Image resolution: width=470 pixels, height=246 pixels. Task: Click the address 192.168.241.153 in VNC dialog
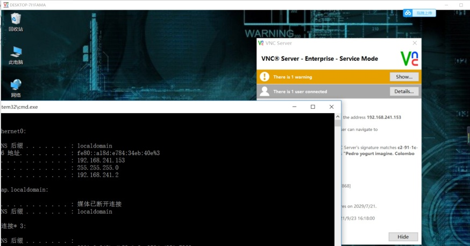coord(383,117)
